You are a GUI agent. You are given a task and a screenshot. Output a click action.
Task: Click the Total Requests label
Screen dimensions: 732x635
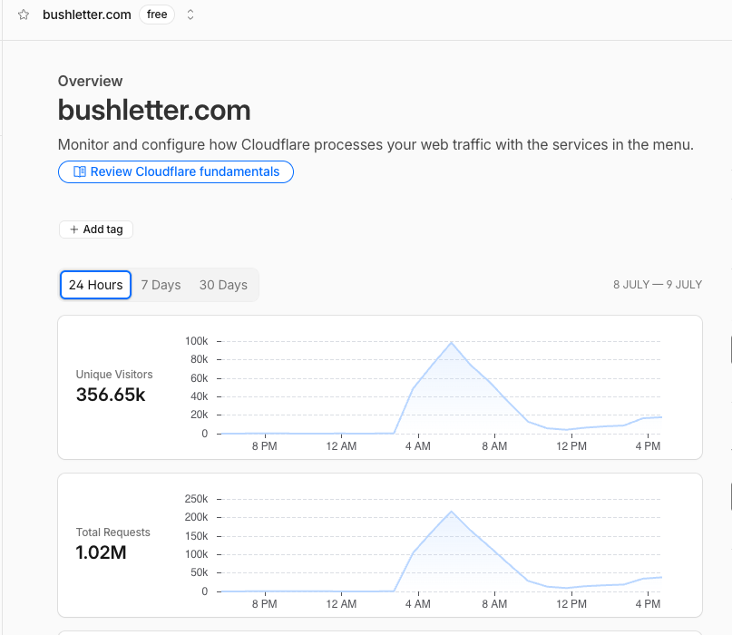click(x=113, y=532)
